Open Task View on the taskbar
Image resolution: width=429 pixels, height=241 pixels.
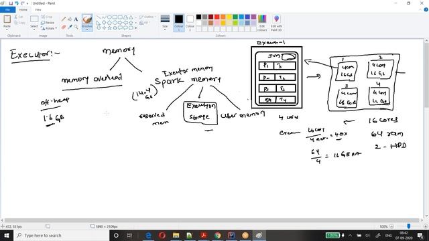[x=129, y=235]
